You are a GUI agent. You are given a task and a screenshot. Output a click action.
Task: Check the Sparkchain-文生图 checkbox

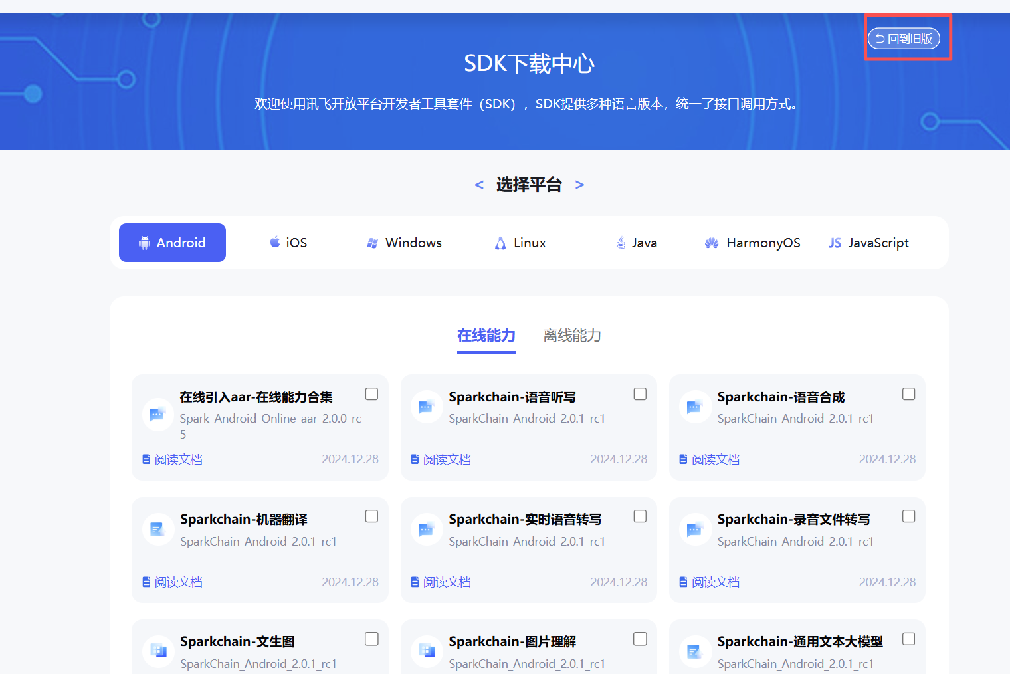[371, 639]
